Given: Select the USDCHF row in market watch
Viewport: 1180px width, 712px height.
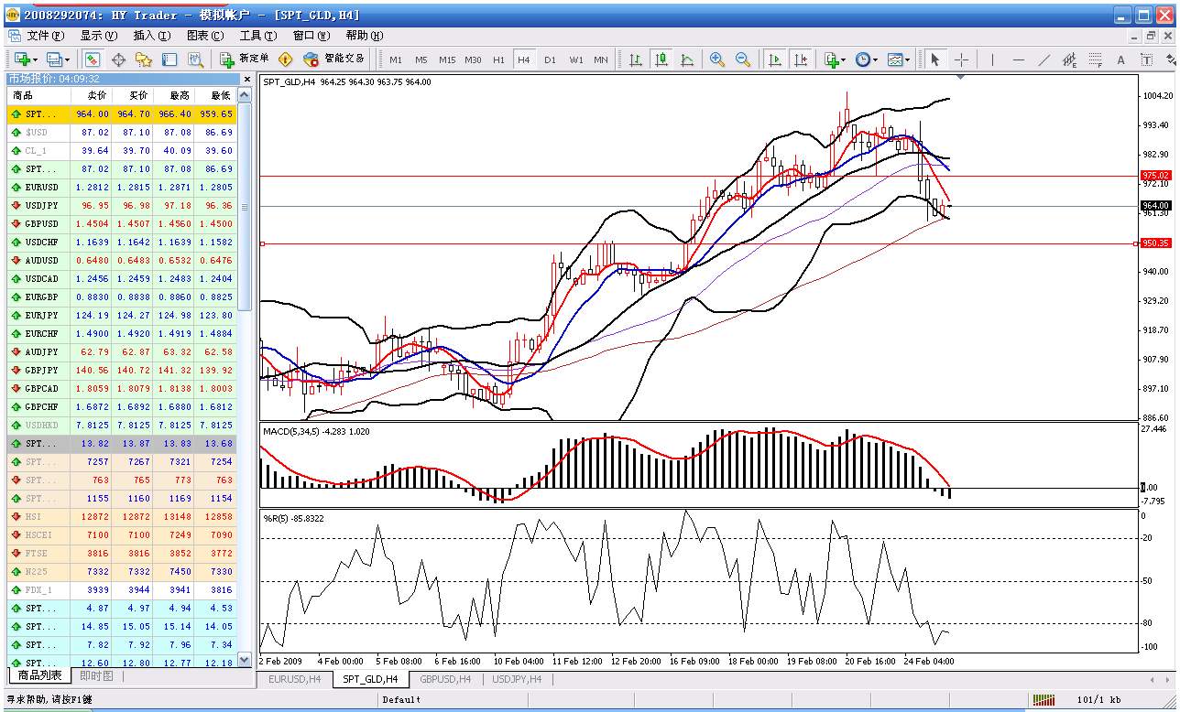Looking at the screenshot, I should (x=122, y=242).
